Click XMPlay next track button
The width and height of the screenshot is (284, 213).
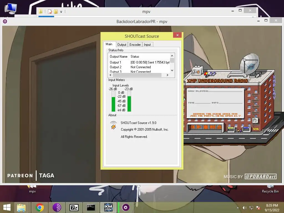tap(213, 127)
